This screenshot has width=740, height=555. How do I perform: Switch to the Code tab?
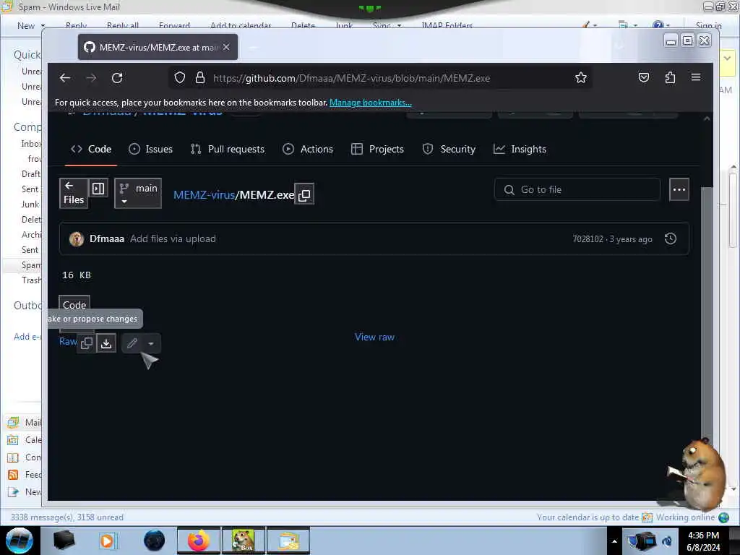point(91,149)
